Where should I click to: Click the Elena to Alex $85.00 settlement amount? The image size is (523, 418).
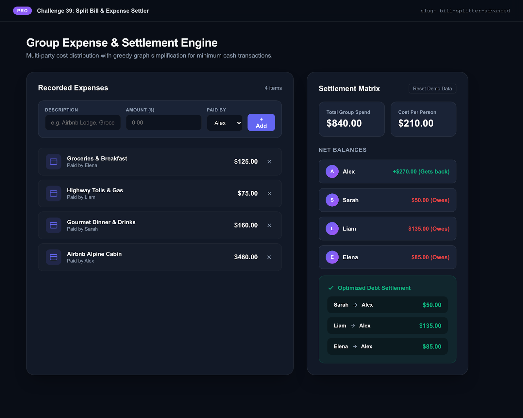432,346
